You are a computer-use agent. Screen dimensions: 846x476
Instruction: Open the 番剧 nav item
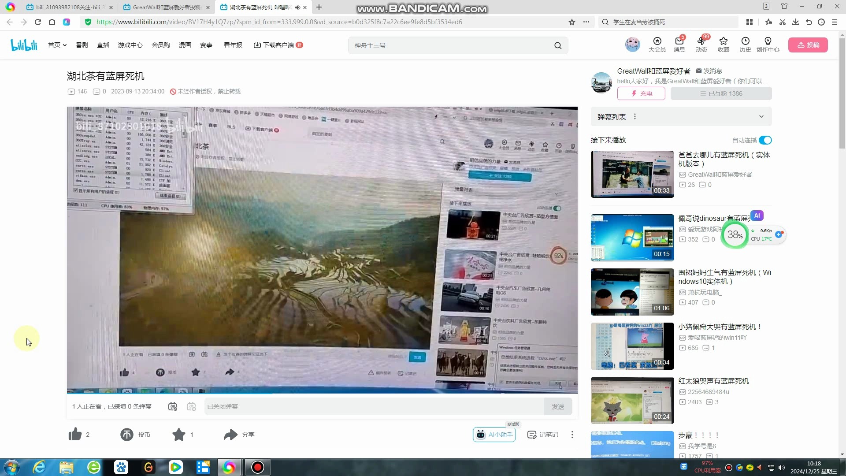pyautogui.click(x=82, y=45)
